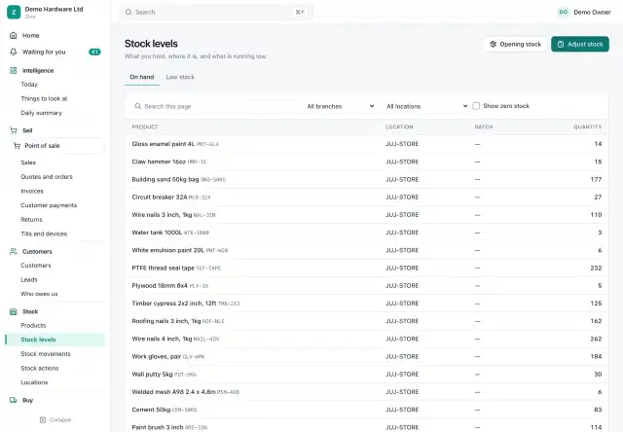Viewport: 623px width, 432px height.
Task: Click the QUANTITY column header
Action: 587,126
